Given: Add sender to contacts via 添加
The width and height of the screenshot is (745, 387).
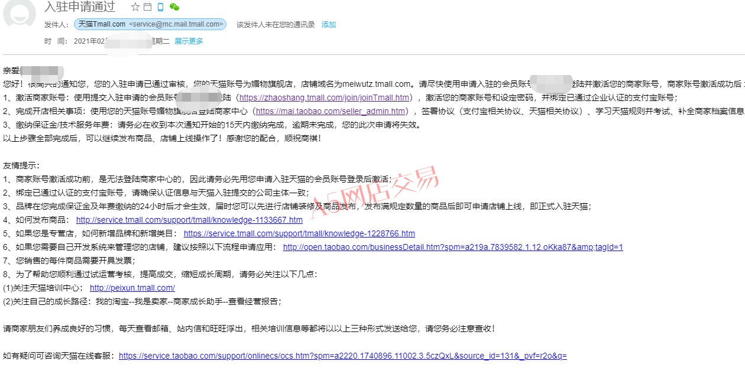Looking at the screenshot, I should coord(328,25).
